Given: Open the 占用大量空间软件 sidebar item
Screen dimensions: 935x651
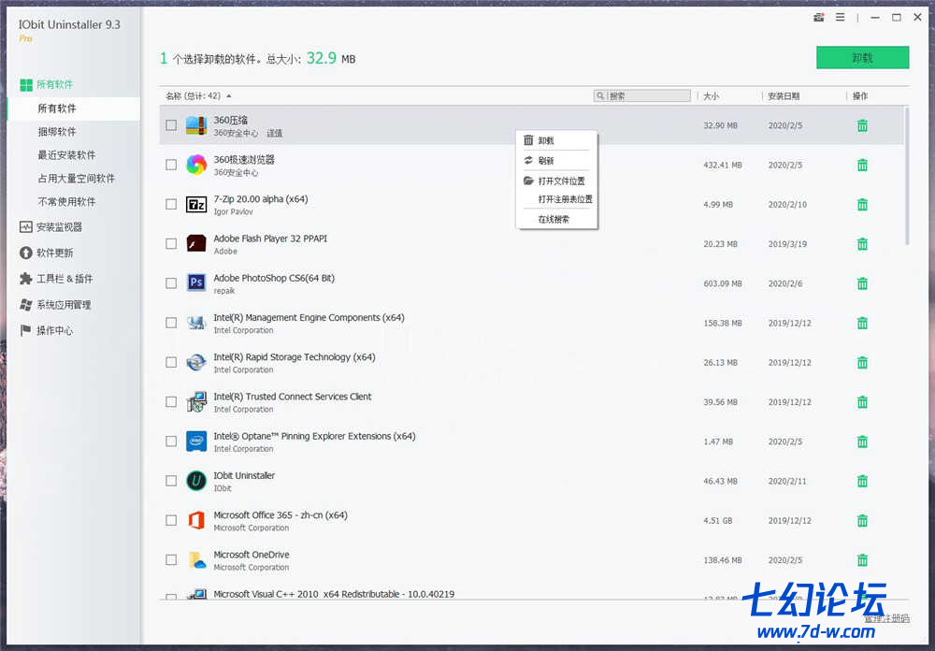Looking at the screenshot, I should click(x=77, y=179).
